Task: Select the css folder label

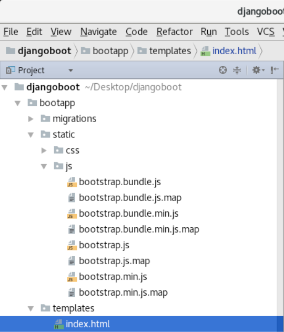Action: (x=73, y=150)
